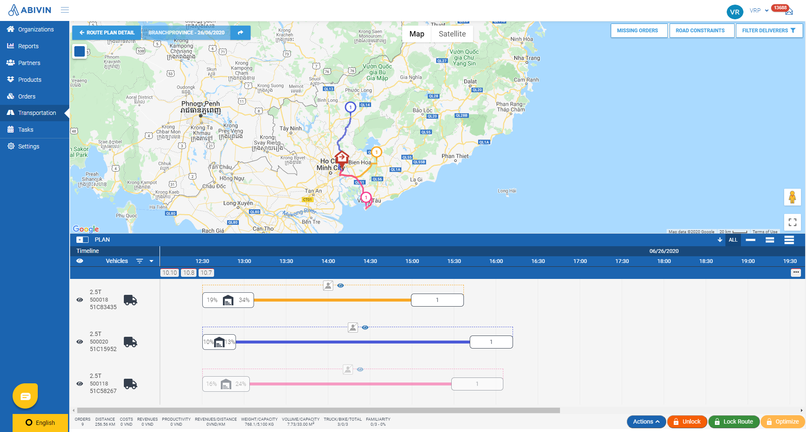Open Settings section
Screen dimensions: 806x432
tap(34, 146)
